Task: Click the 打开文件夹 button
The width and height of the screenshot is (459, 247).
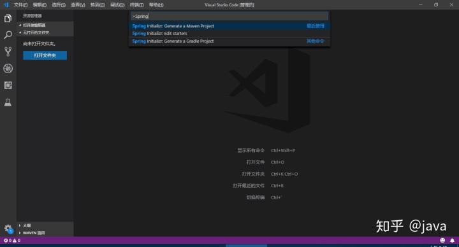Action: pyautogui.click(x=45, y=55)
